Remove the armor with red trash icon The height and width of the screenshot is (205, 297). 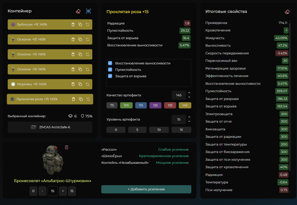click(x=67, y=147)
